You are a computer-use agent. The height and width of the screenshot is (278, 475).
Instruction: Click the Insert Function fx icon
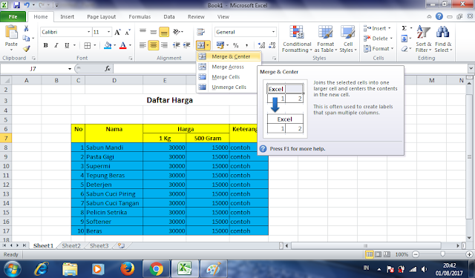[108, 69]
